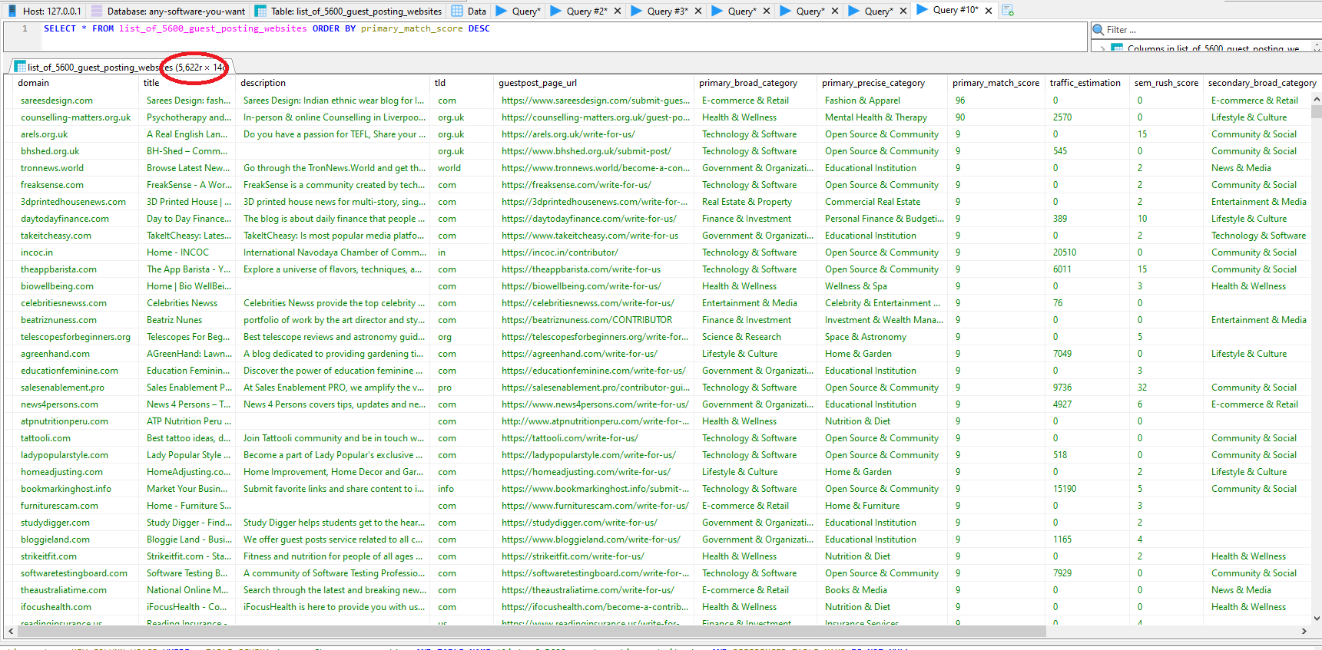1322x650 pixels.
Task: Select the https://beatriznuness.com/CONTRIBUTOR URL cell
Action: (595, 320)
